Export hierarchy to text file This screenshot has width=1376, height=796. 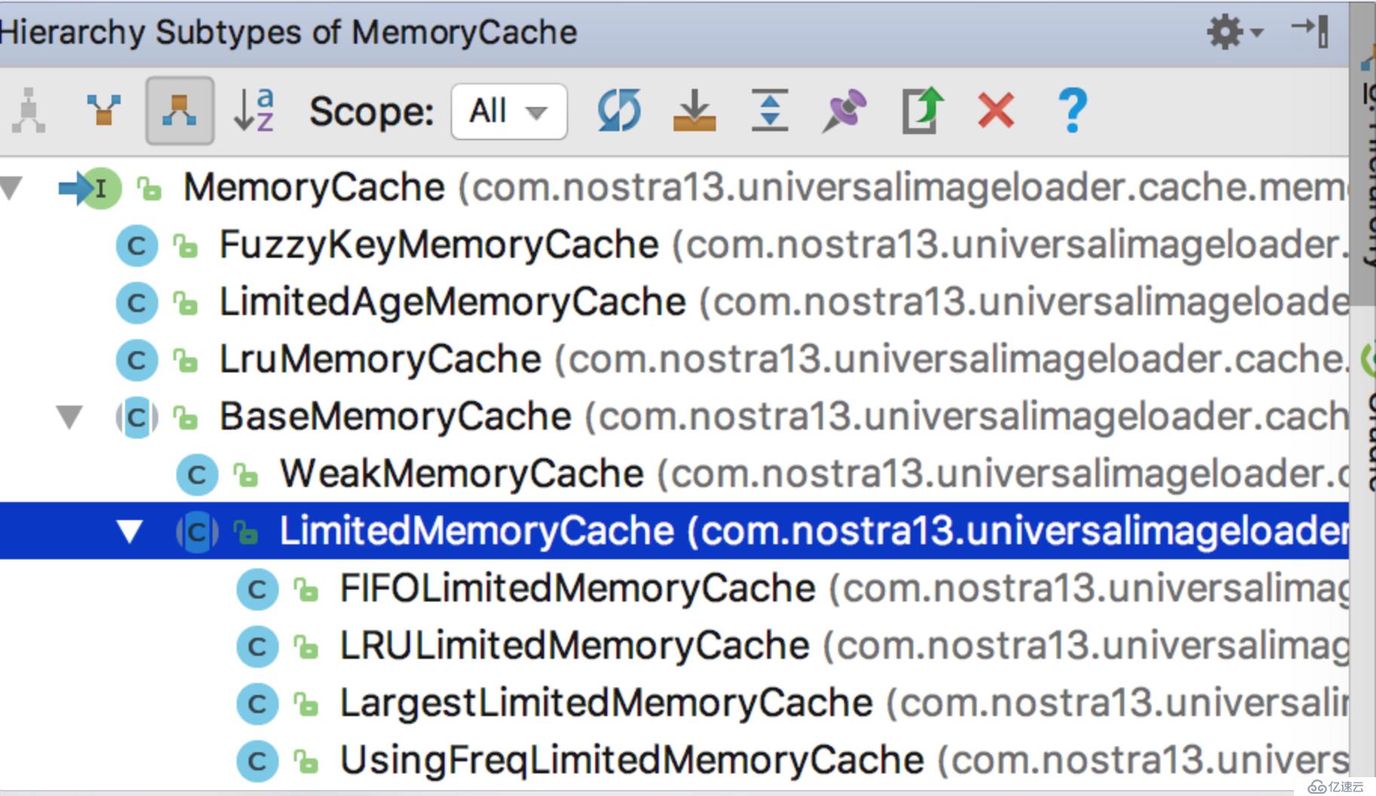(x=922, y=111)
